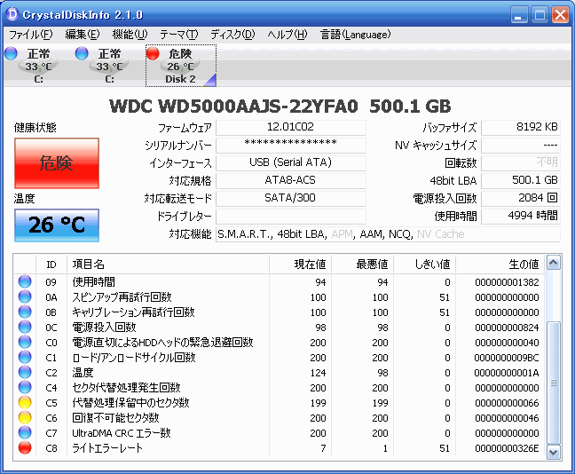The image size is (575, 474).
Task: Click red danger orb of Disk 2
Action: [153, 53]
